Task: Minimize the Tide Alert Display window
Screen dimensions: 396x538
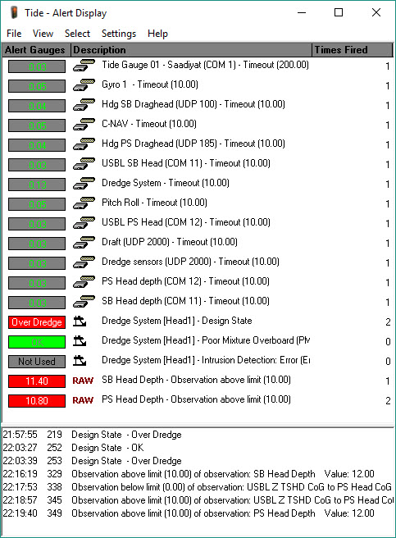Action: point(302,12)
